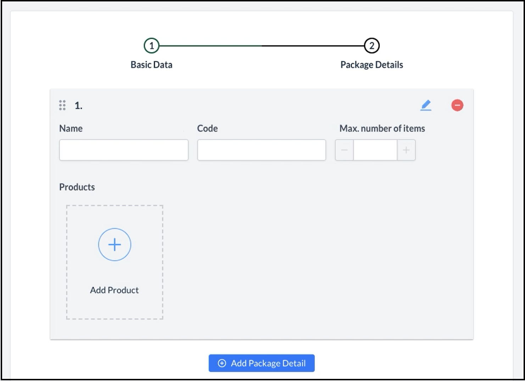
Task: Select the package number 1. label
Action: pyautogui.click(x=78, y=106)
